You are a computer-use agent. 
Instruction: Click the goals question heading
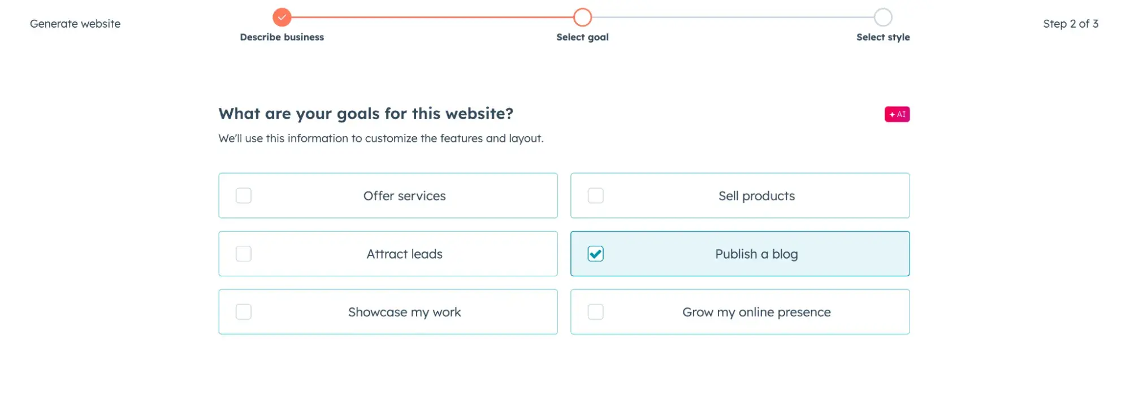coord(366,114)
